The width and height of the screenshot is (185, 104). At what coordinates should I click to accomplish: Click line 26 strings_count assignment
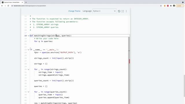(54, 58)
